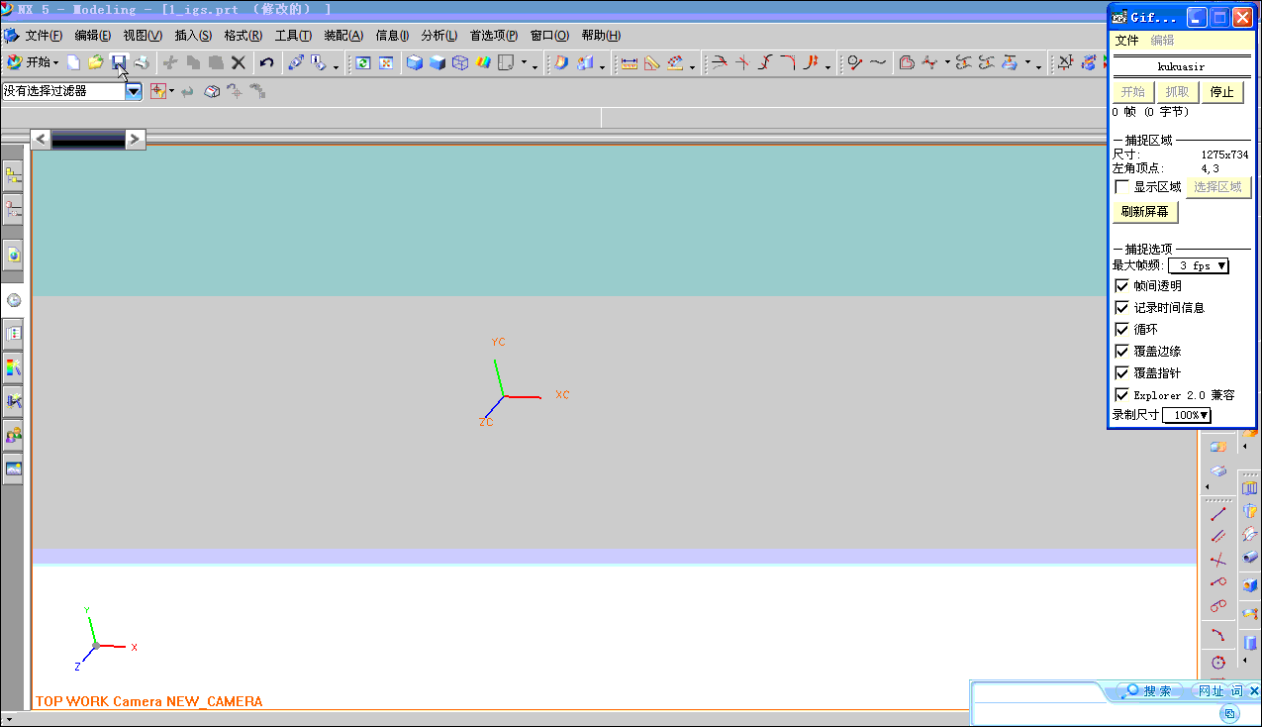Open the Assembly Navigator sidebar tab

(x=13, y=176)
